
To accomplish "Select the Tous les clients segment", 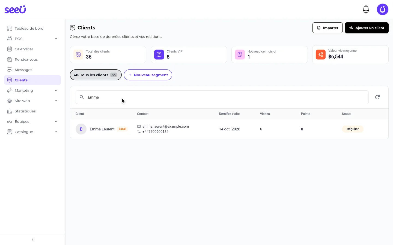I will point(96,75).
